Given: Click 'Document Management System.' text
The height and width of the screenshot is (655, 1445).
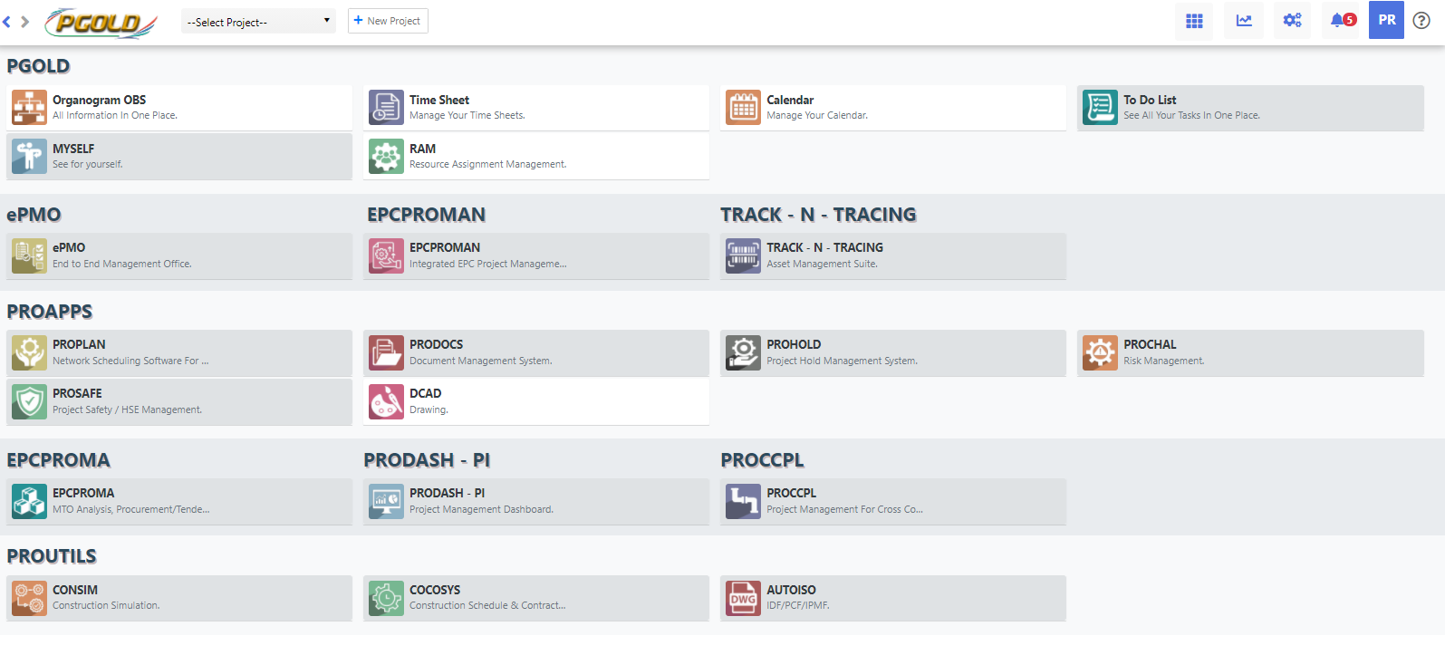Looking at the screenshot, I should tap(480, 361).
